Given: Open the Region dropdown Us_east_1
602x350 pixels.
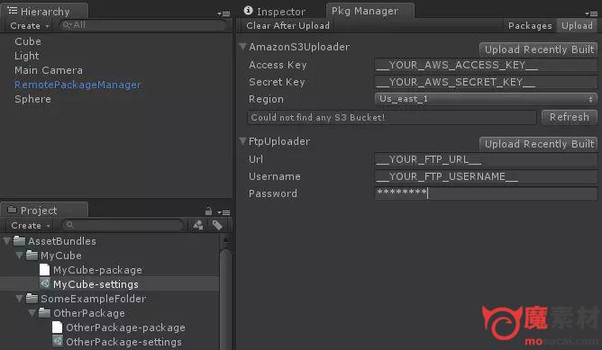Looking at the screenshot, I should pyautogui.click(x=486, y=99).
